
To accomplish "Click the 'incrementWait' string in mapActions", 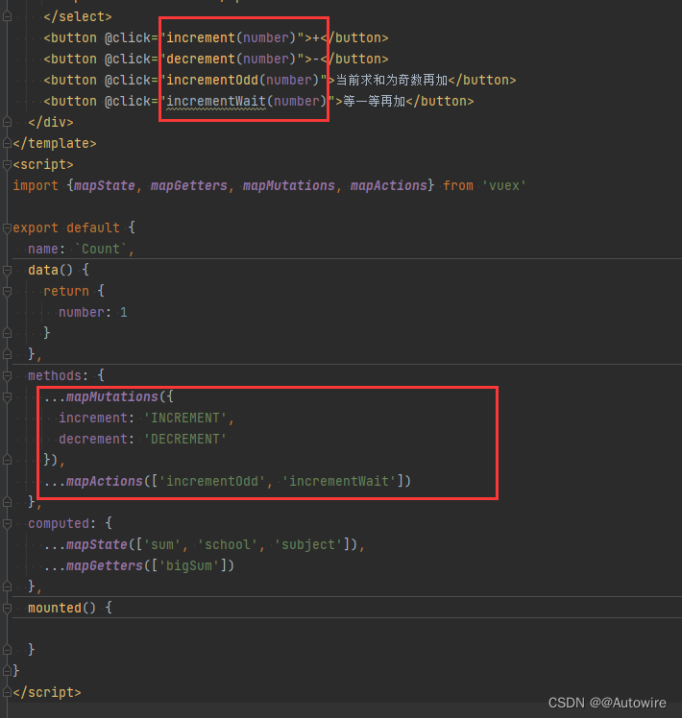I will [x=339, y=481].
